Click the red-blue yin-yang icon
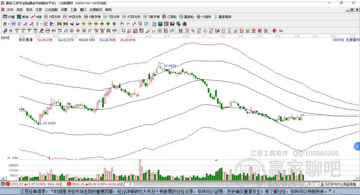This screenshot has width=360, height=195. point(274,31)
